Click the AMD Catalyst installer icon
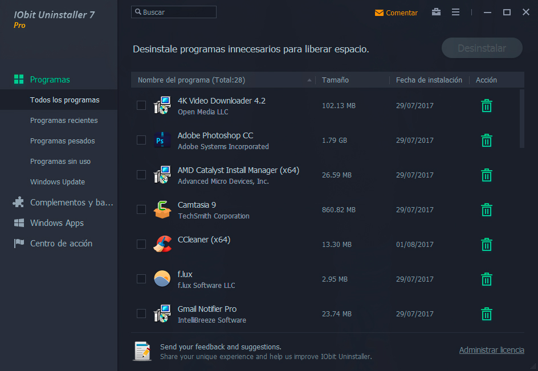Image resolution: width=538 pixels, height=371 pixels. (x=162, y=175)
